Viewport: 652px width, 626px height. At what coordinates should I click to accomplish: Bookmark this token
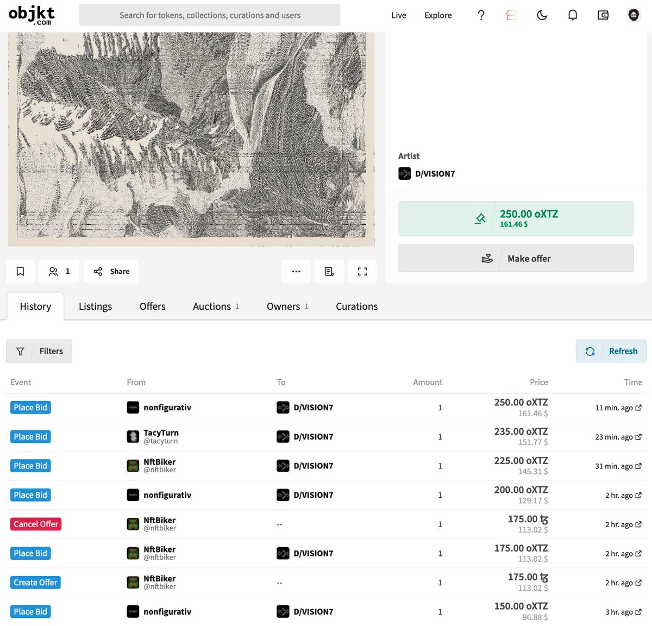[x=20, y=271]
